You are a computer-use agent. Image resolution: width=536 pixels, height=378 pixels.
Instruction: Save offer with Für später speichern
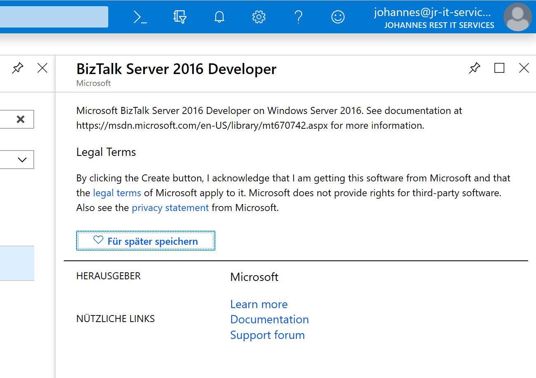coord(146,241)
